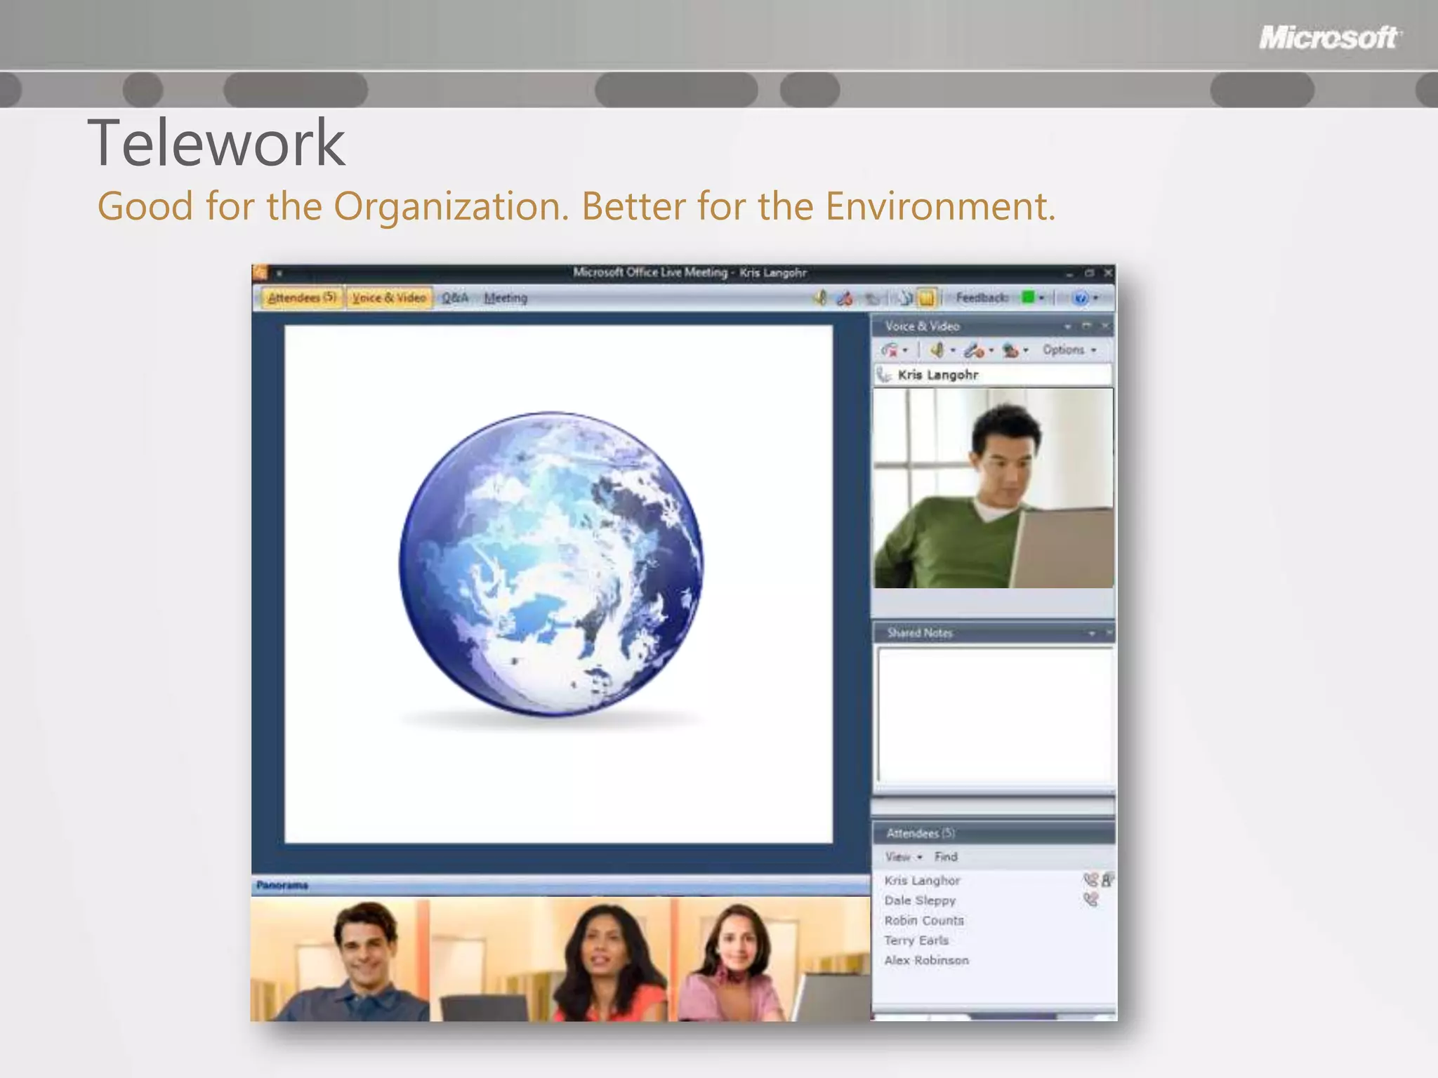Click the phone status icon next to Dale Sleppy
The image size is (1438, 1078).
[x=1090, y=899]
